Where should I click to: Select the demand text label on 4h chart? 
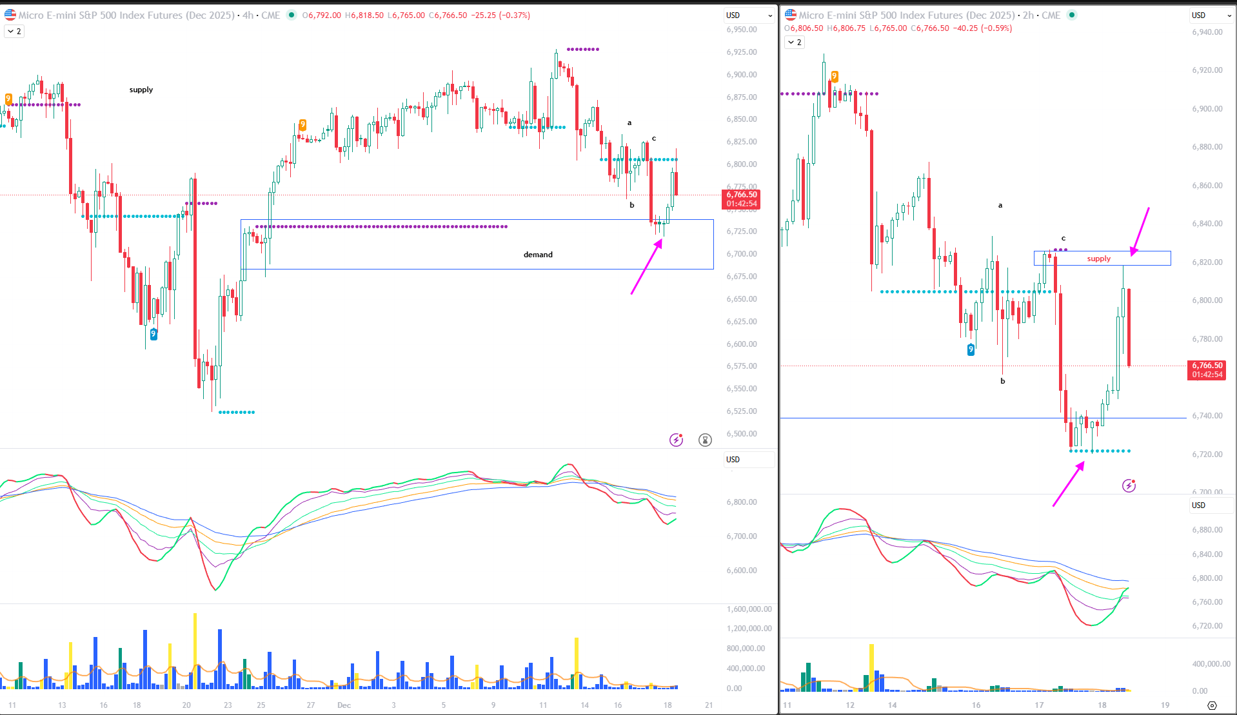[x=538, y=255]
